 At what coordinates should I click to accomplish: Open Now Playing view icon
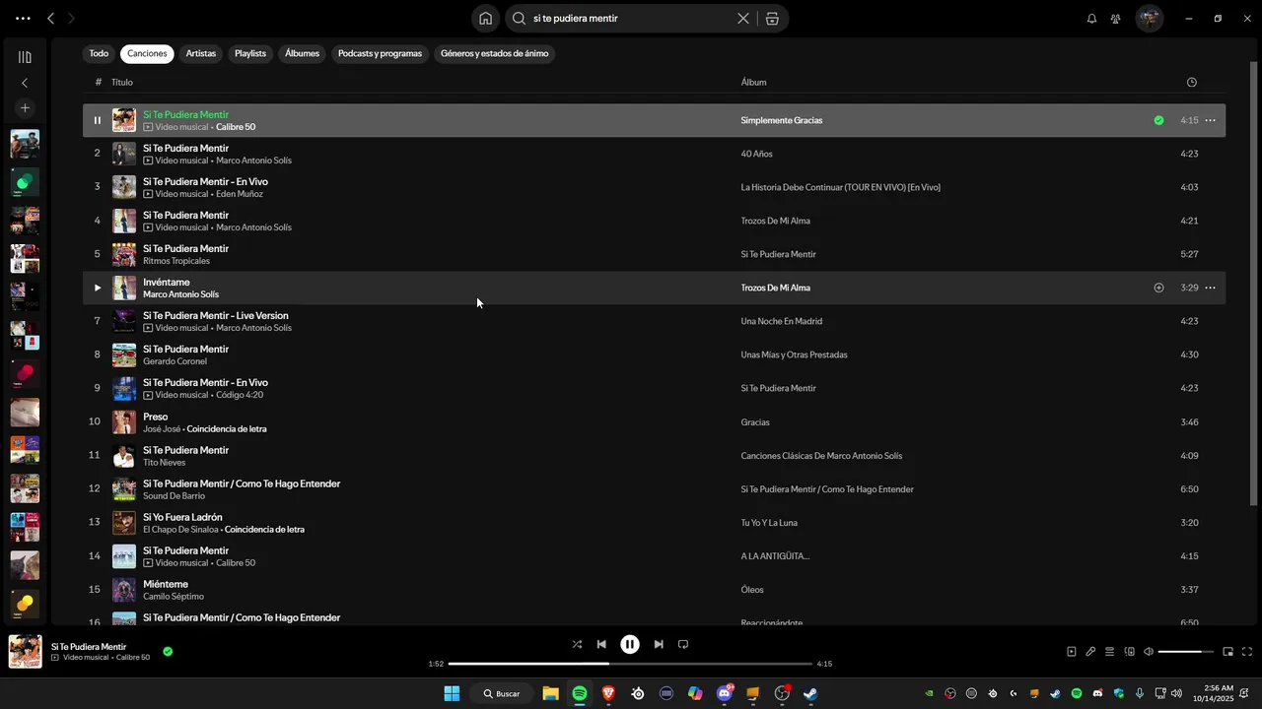click(x=1072, y=651)
